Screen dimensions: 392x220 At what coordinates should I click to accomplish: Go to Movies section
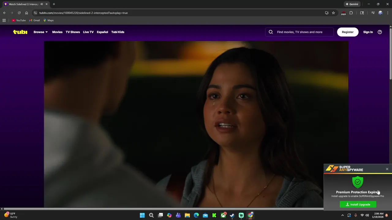tap(57, 32)
